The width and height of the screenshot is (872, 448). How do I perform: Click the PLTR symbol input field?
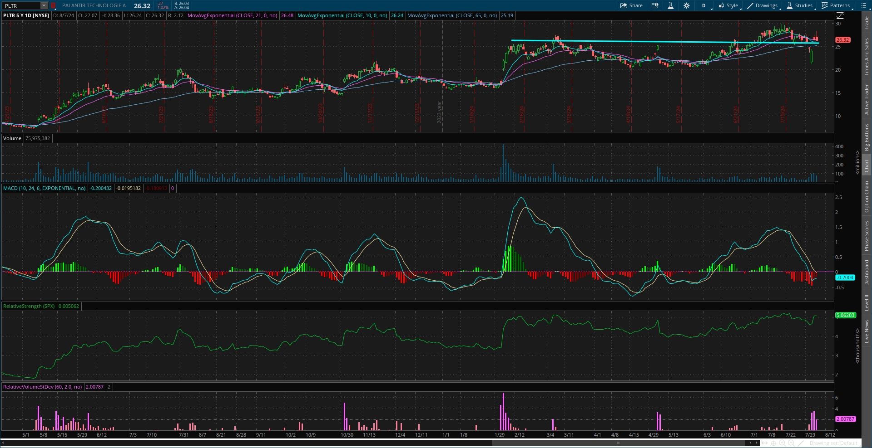21,6
